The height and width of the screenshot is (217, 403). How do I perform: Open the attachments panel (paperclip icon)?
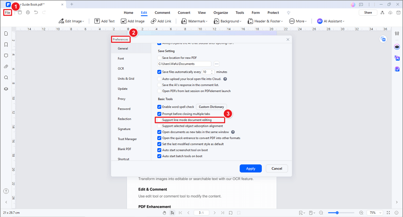click(6, 66)
